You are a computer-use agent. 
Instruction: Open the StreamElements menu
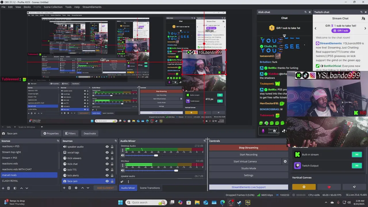[x=92, y=7]
